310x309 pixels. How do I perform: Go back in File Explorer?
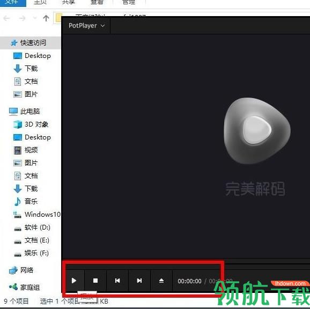tap(7, 18)
